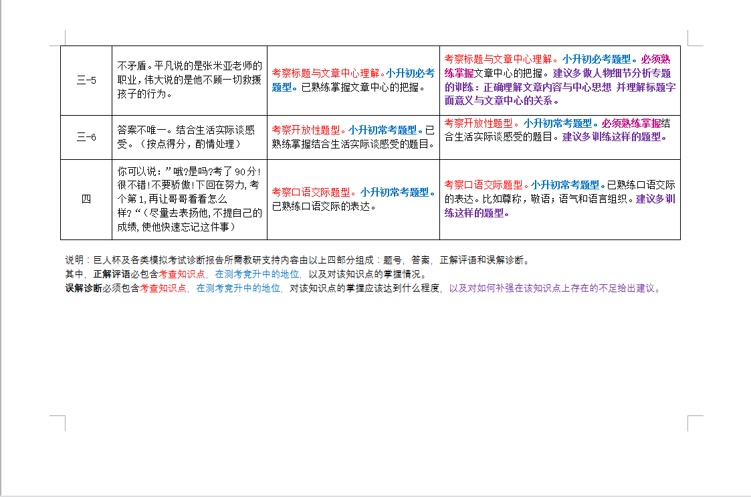Image resolution: width=751 pixels, height=497 pixels.
Task: Click the "三-6" question number cell
Action: [x=86, y=137]
